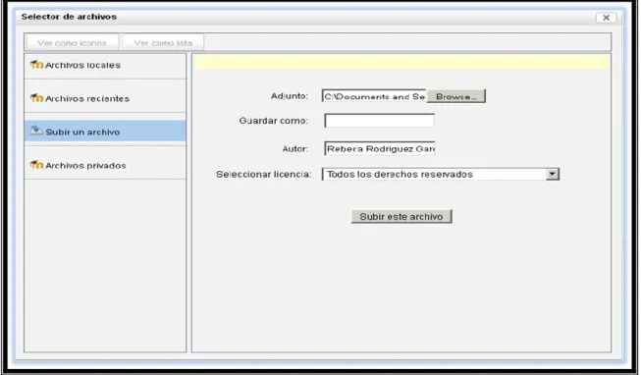Click the Autor label
The width and height of the screenshot is (641, 375).
point(294,149)
